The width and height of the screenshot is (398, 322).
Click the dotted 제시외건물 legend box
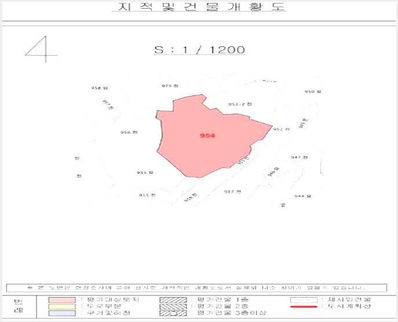pos(304,300)
